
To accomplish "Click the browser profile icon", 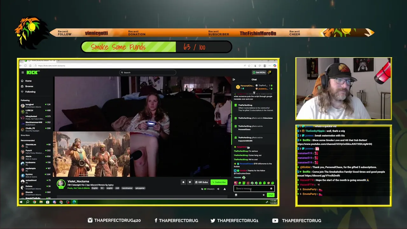I will (x=265, y=66).
